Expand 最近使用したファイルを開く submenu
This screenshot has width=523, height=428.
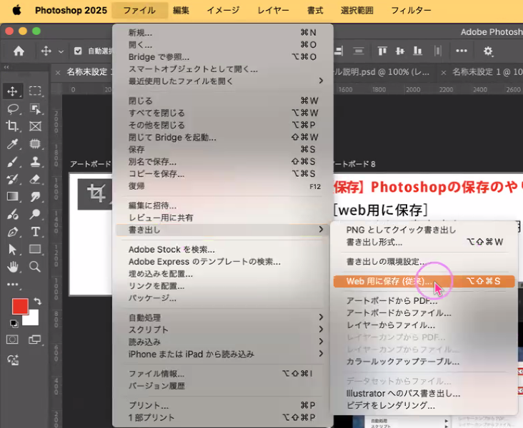pyautogui.click(x=221, y=81)
